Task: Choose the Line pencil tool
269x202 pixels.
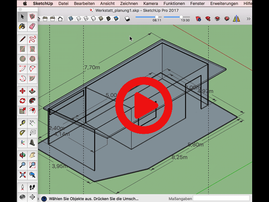Action: pyautogui.click(x=23, y=39)
